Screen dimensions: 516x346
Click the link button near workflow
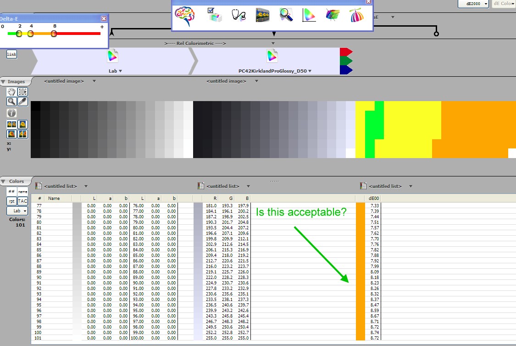(x=11, y=55)
